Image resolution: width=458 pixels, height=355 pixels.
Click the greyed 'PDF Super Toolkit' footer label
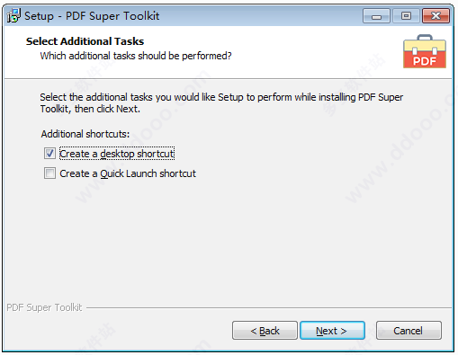[x=44, y=307]
